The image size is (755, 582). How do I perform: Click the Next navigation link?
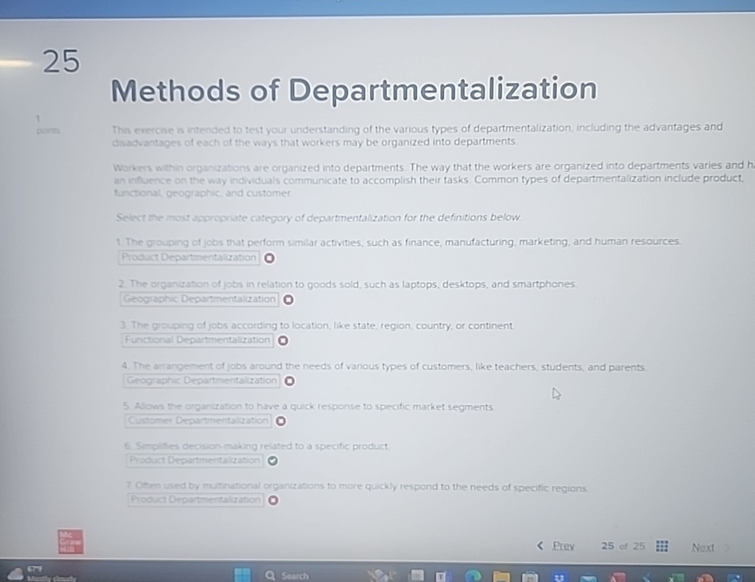tap(703, 546)
